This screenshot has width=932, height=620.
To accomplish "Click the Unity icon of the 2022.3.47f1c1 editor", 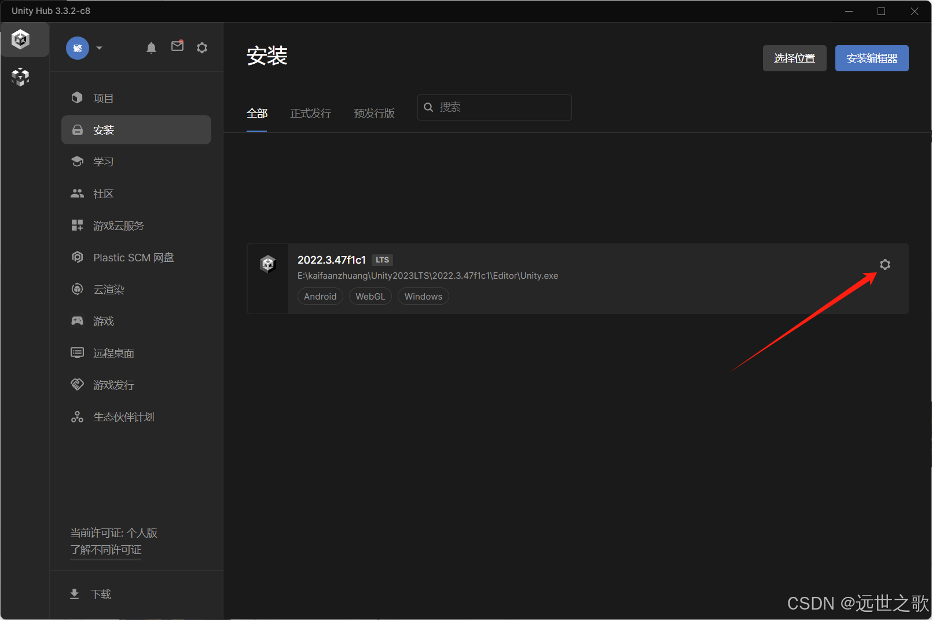I will point(267,264).
